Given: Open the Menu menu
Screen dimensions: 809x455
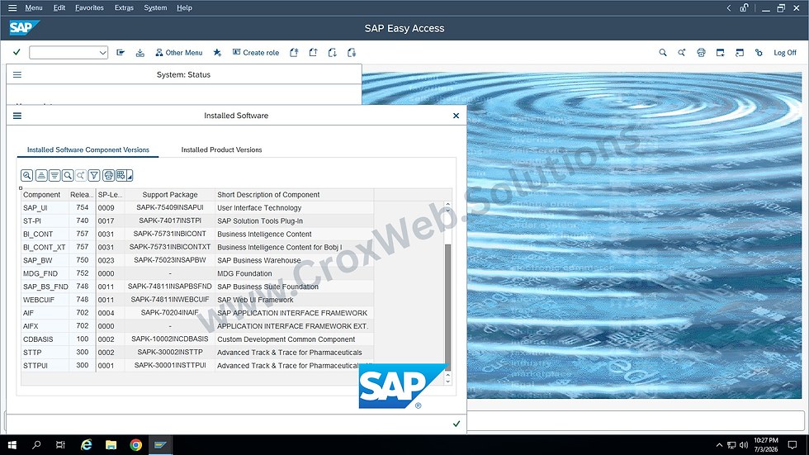Looking at the screenshot, I should [x=34, y=7].
